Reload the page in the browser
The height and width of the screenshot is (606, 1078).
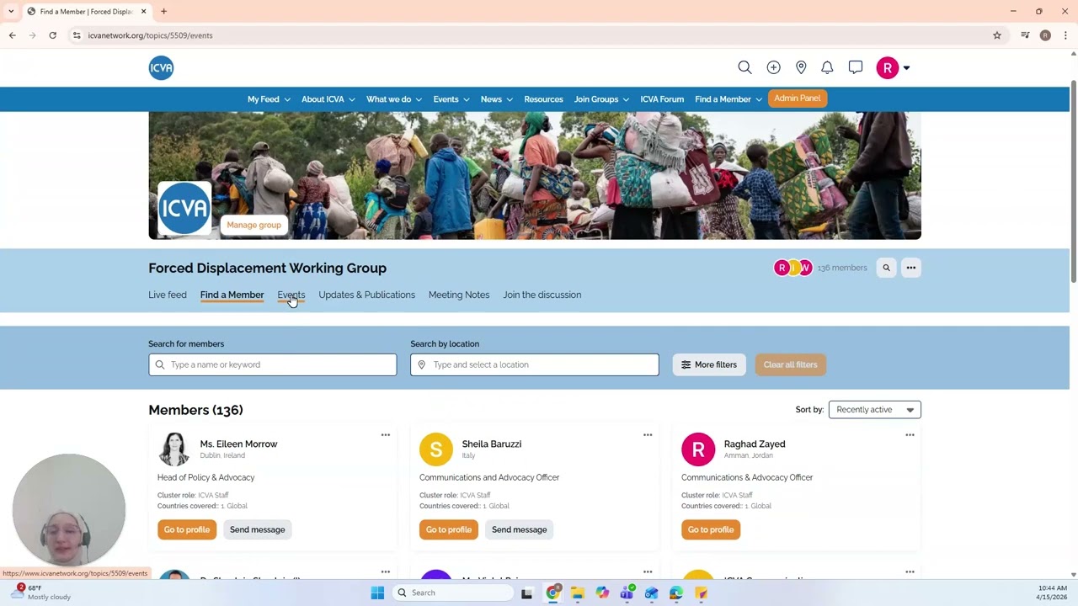click(x=52, y=35)
